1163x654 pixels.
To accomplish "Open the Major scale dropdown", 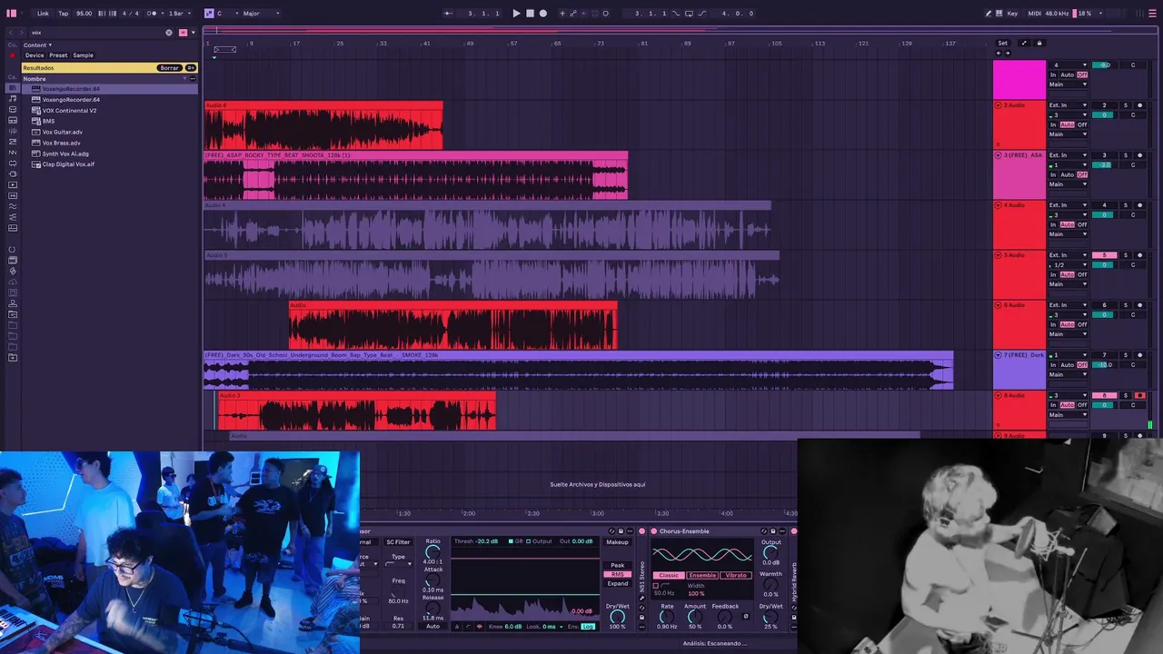I will pyautogui.click(x=262, y=14).
